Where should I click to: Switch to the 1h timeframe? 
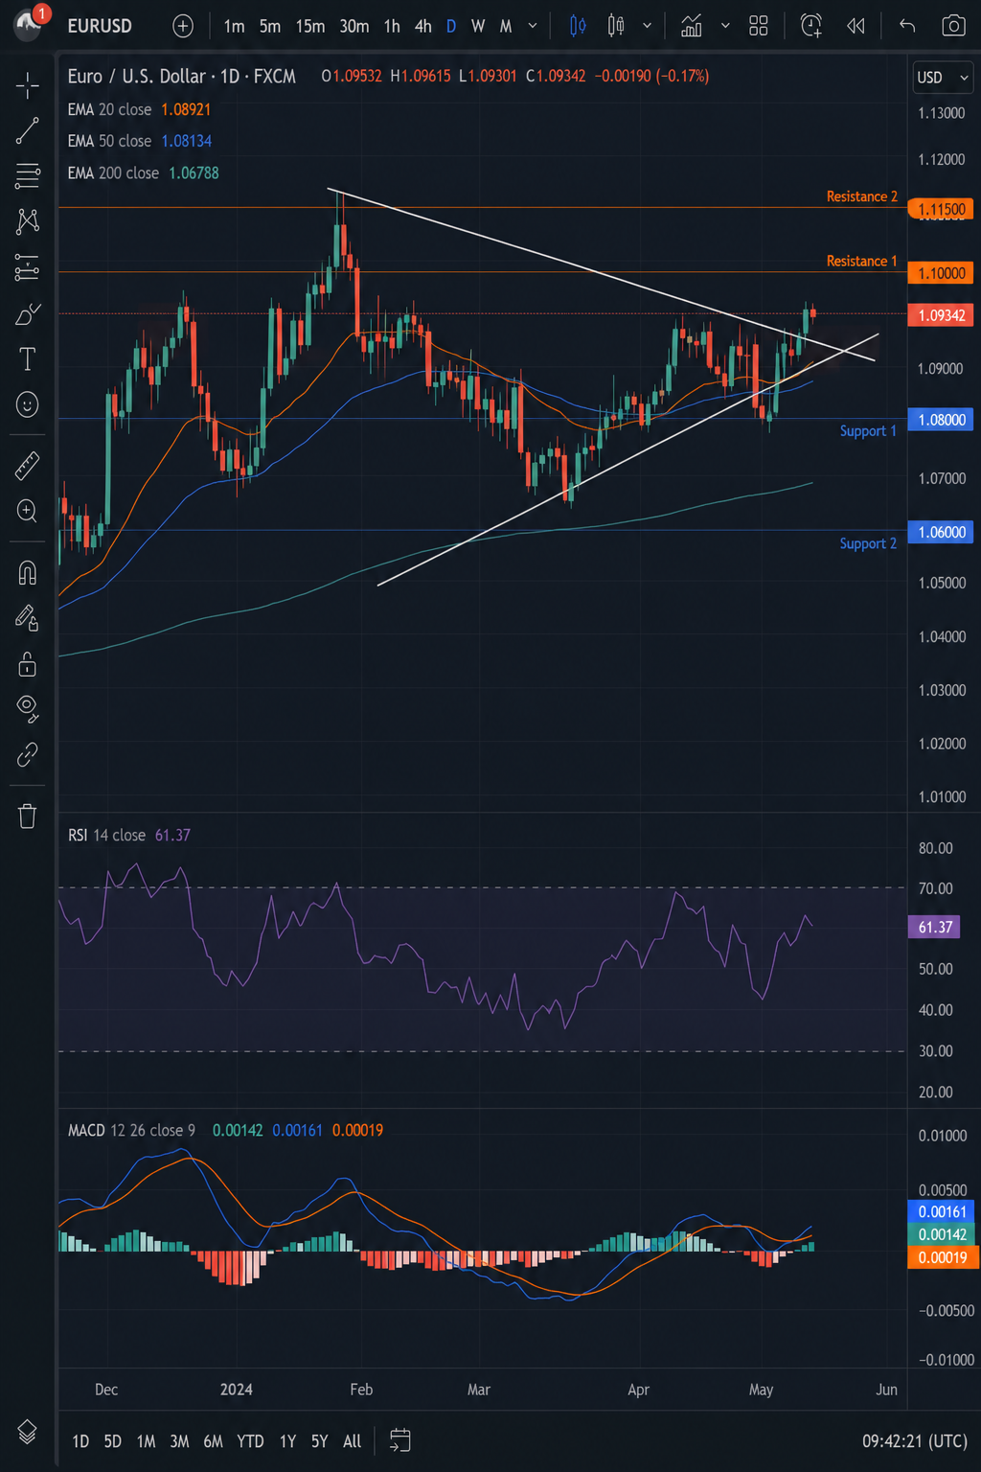tap(392, 26)
